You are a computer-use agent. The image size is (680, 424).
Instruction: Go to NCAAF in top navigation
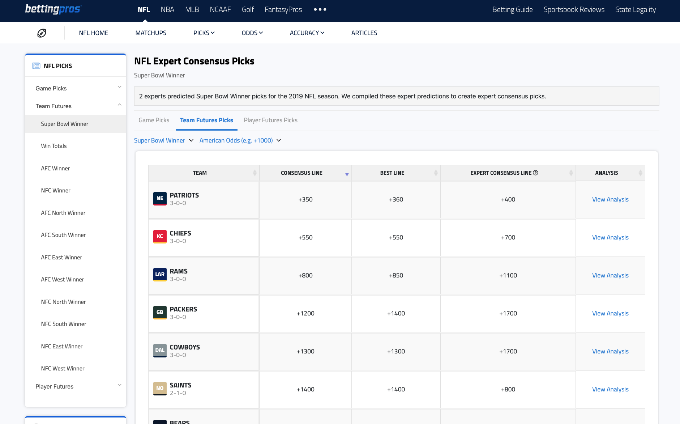[220, 9]
